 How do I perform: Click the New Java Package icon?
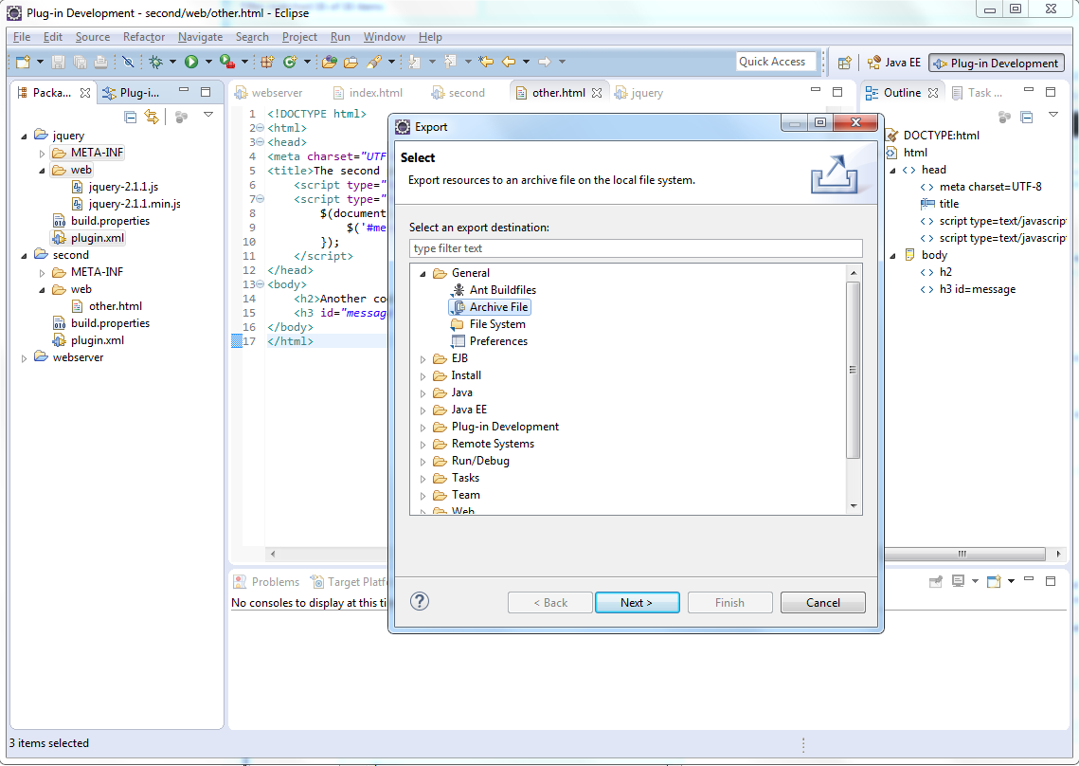click(x=268, y=62)
